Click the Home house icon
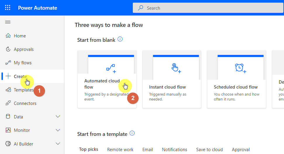Viewport: 284px width, 154px height. (8, 35)
